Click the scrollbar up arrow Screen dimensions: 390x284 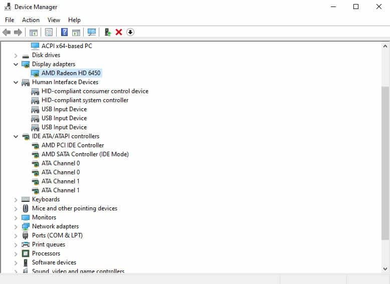tap(385, 46)
